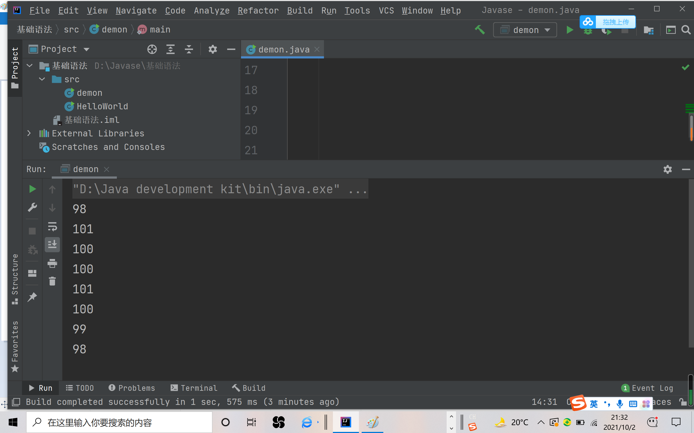
Task: Open the Refactor menu
Action: click(x=258, y=11)
